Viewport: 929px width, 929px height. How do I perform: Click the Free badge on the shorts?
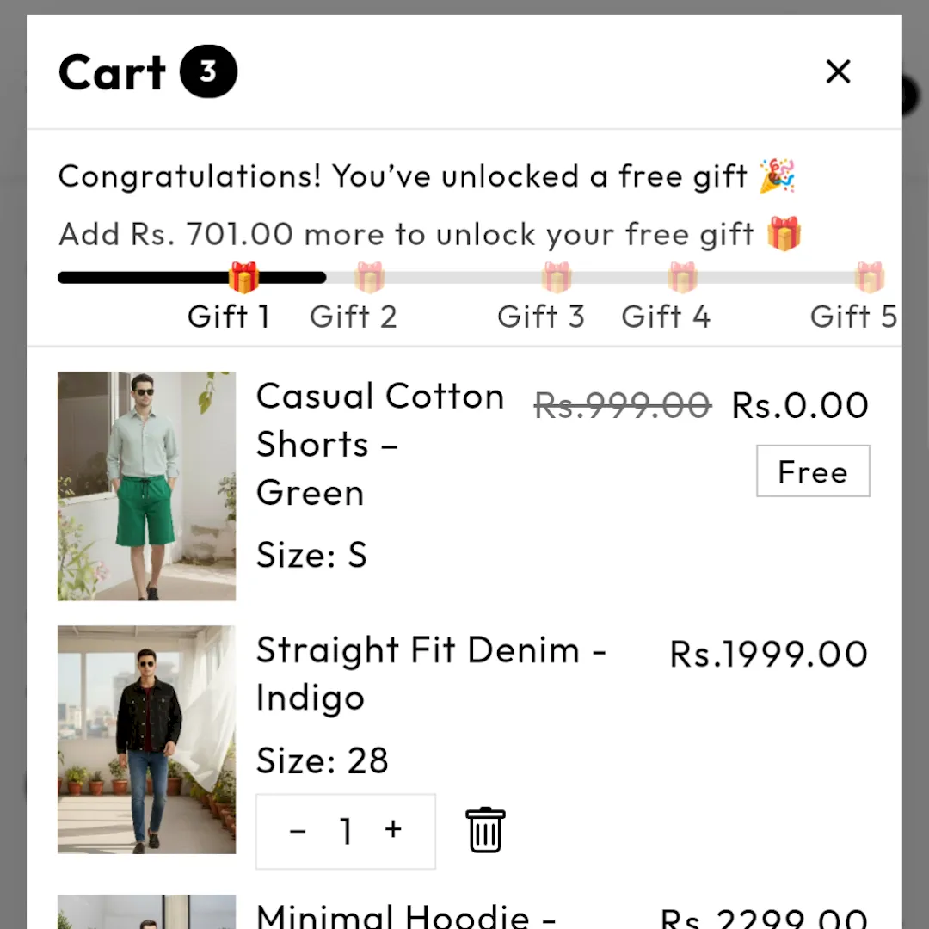coord(813,471)
